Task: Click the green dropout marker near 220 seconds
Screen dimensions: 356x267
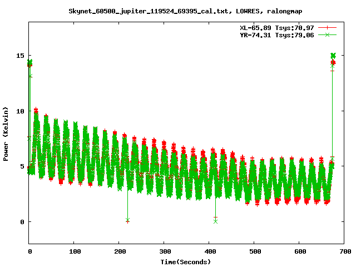Action: 127,220
